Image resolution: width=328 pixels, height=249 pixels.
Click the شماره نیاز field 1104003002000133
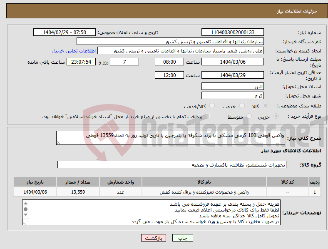tap(233, 32)
